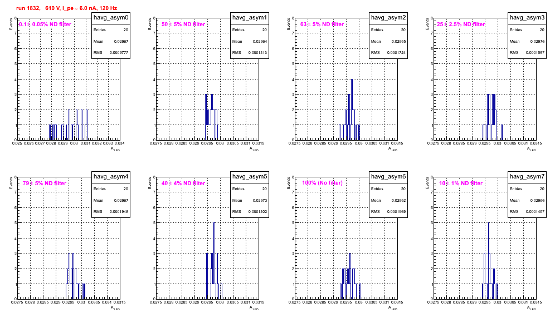This screenshot has height=318, width=555.
Task: Click the A_LED axis label under havg_asym2 plot
Action: [x=393, y=150]
